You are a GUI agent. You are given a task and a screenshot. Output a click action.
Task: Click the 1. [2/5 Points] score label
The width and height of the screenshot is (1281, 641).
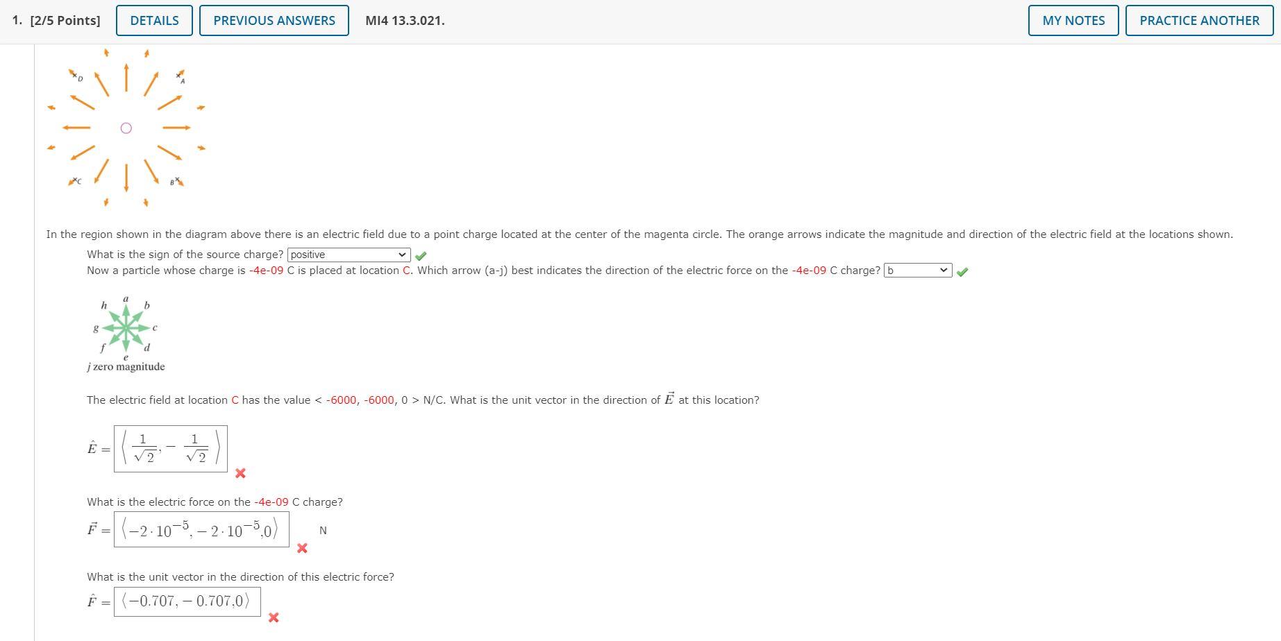56,21
